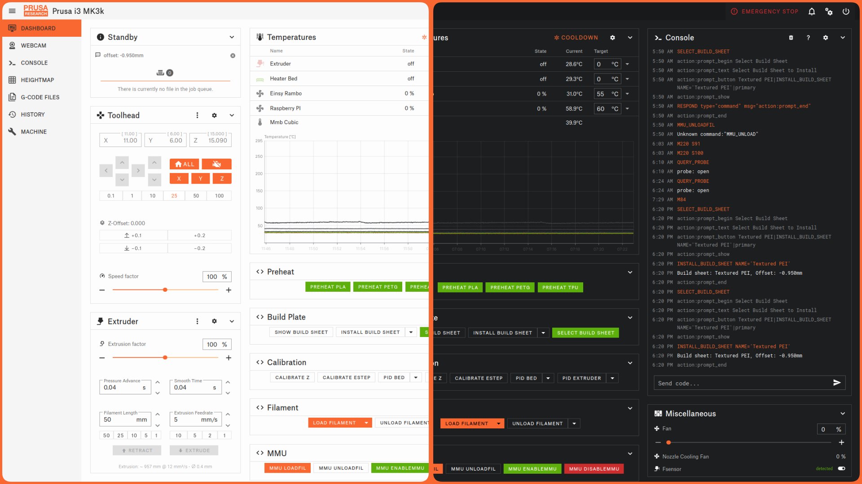Home all axes with ALL button
The height and width of the screenshot is (484, 862).
pos(184,164)
